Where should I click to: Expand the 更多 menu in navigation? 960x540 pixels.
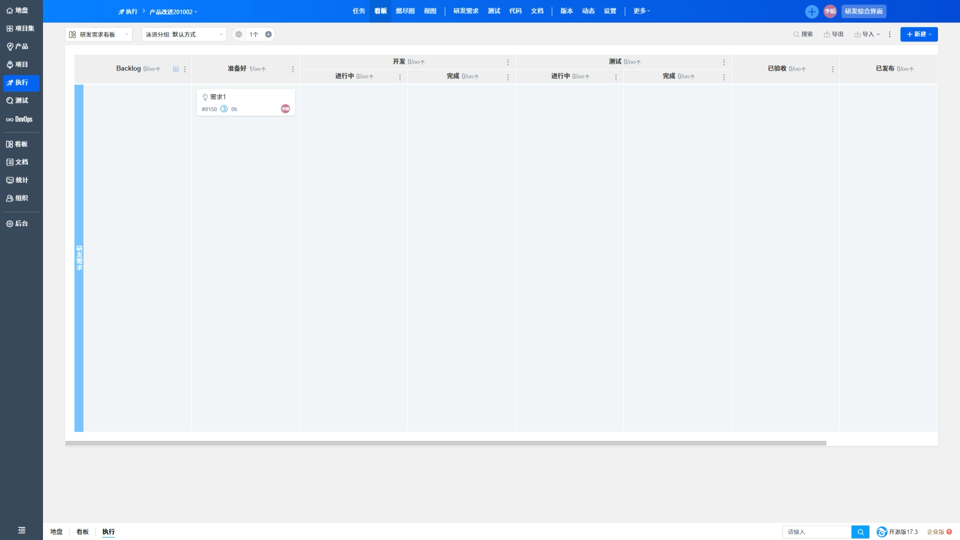click(x=641, y=11)
